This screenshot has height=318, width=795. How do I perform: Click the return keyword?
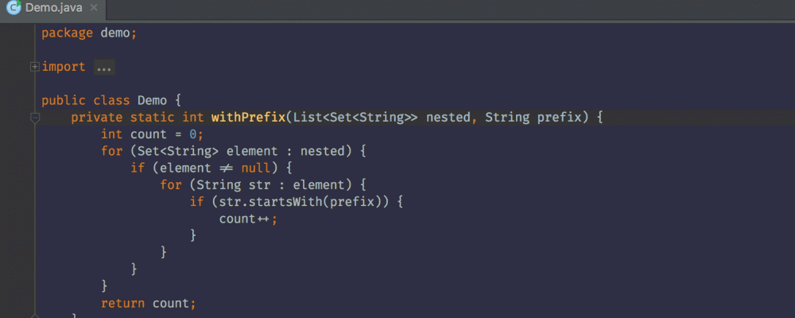click(122, 303)
